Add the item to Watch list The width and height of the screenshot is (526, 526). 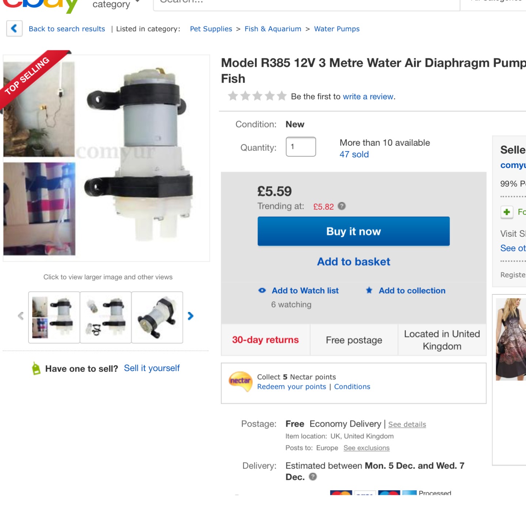pos(305,291)
